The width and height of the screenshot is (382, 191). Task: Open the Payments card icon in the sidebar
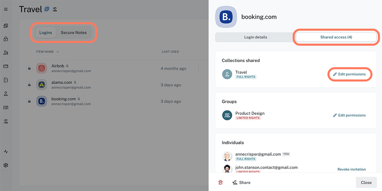pyautogui.click(x=6, y=66)
